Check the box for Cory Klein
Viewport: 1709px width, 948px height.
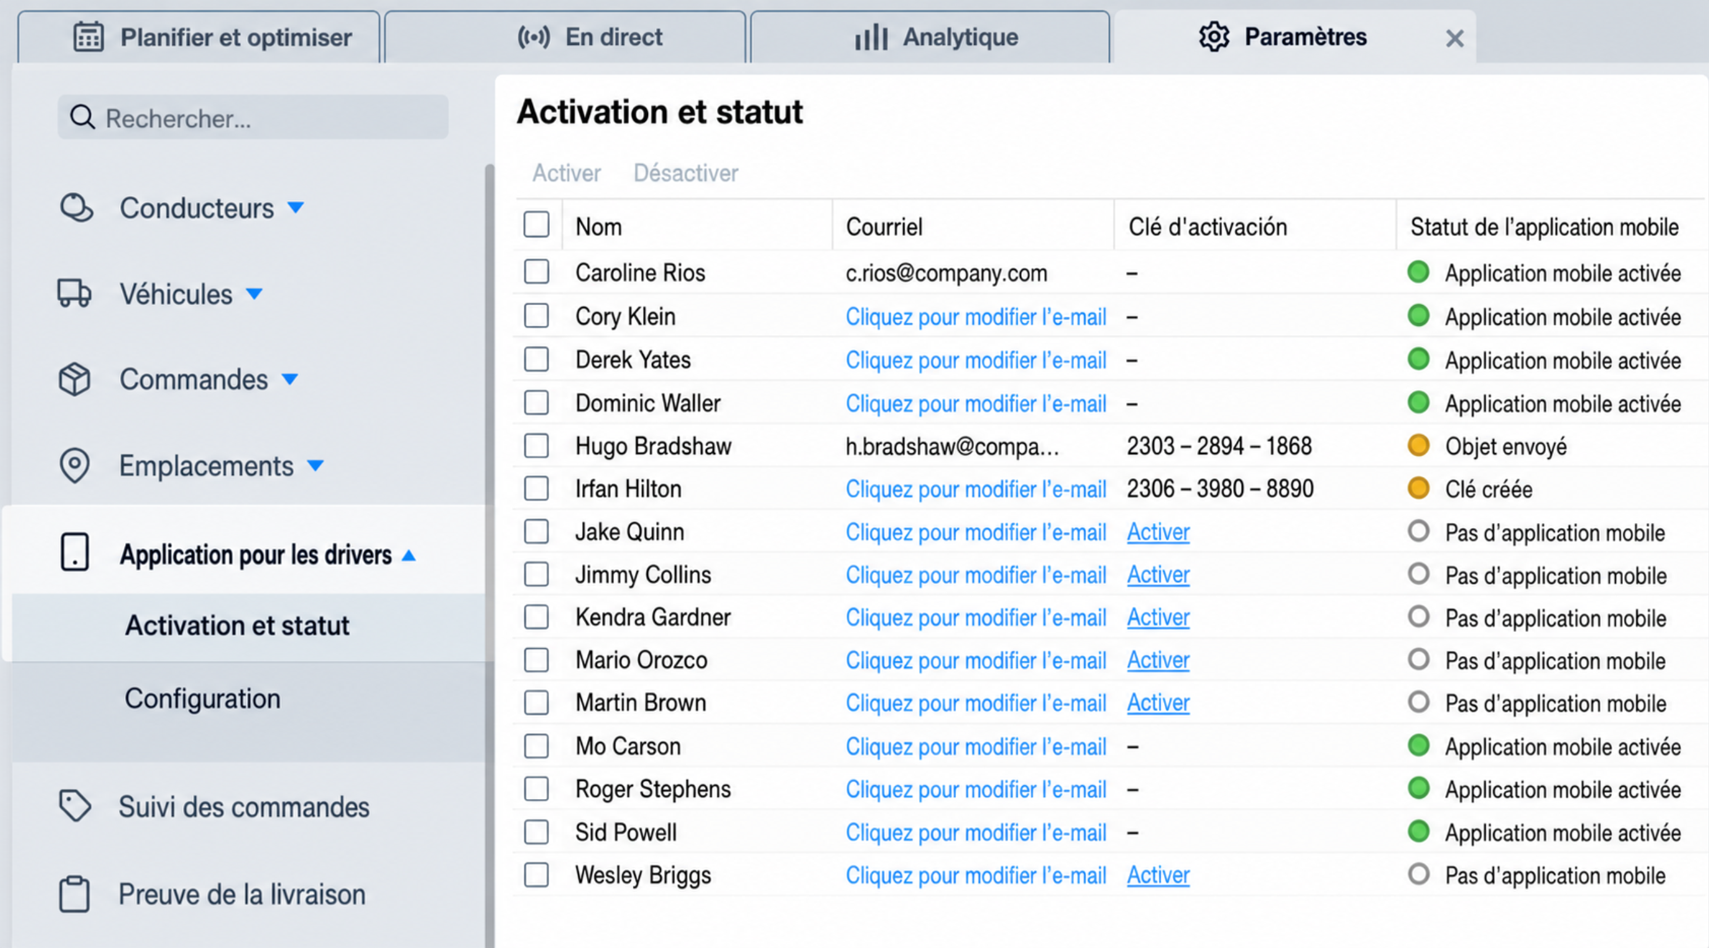(x=536, y=316)
